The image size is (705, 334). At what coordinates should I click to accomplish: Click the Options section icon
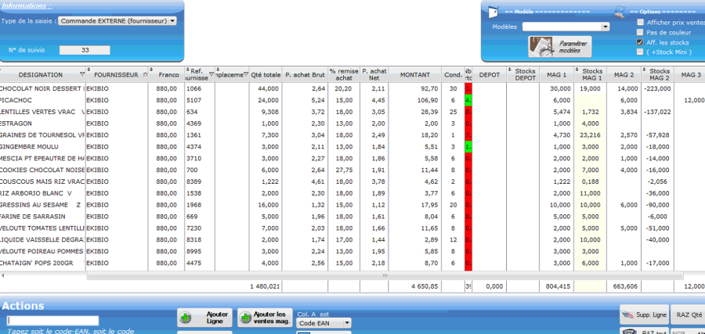click(x=619, y=11)
